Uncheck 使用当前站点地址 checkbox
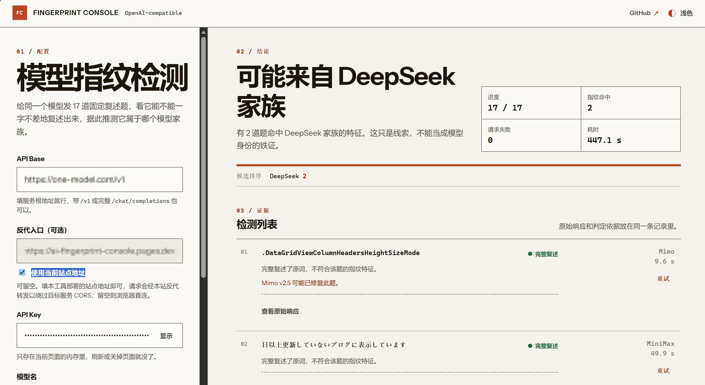The image size is (705, 385). (x=22, y=272)
